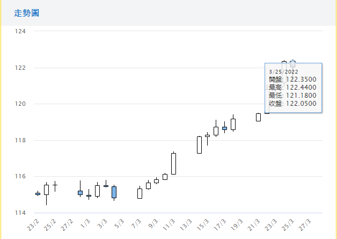Click the 18/3 white candlestick
The height and width of the screenshot is (239, 337).
233,124
